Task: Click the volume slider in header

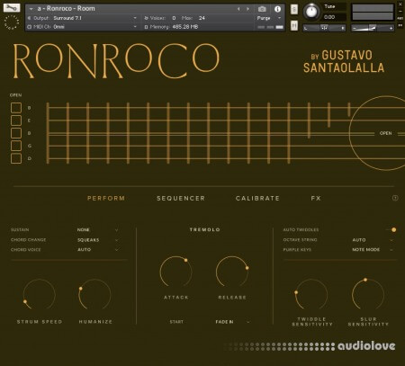Action: click(373, 28)
